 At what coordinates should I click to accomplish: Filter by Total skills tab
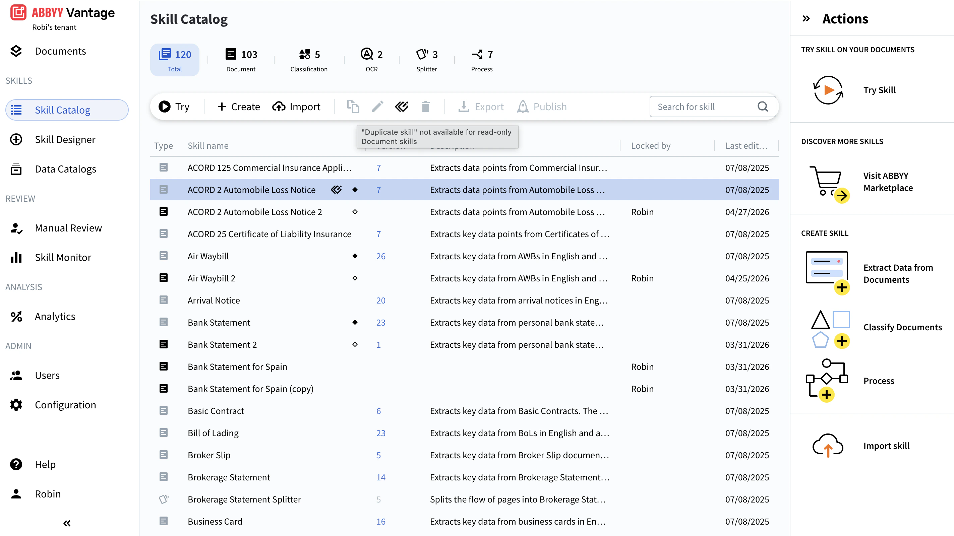point(175,60)
